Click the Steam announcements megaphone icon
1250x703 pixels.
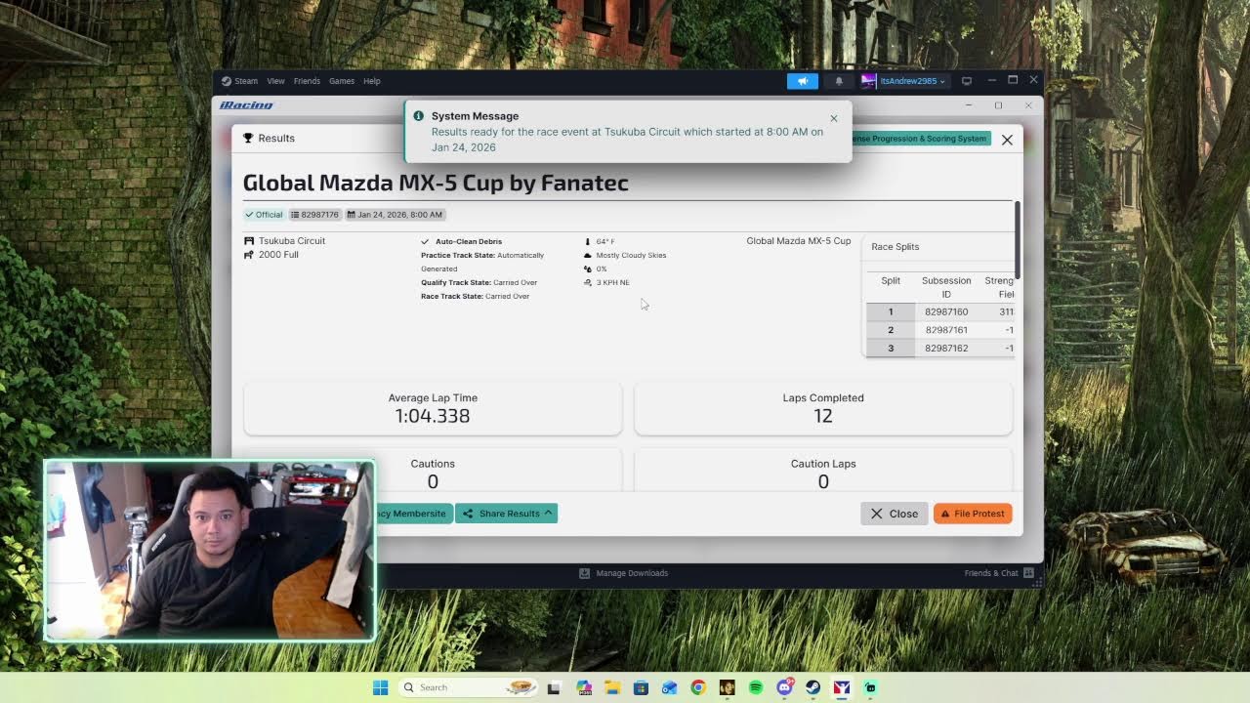803,81
